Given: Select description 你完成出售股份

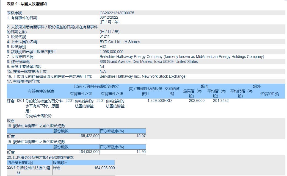Looking at the screenshot, I should 38,116.
